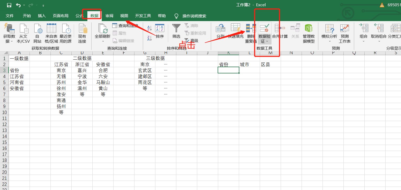Viewport: 401px width, 190px height.
Task: Click the 分列 (Text to Columns) icon
Action: (x=220, y=31)
